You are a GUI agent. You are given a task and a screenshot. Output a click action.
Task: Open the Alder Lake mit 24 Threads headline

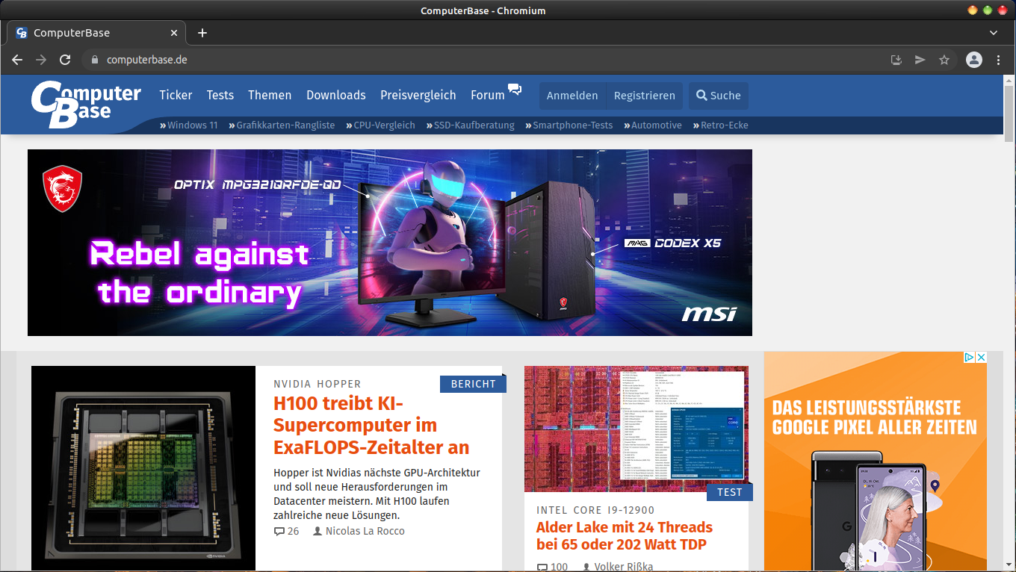pyautogui.click(x=625, y=536)
